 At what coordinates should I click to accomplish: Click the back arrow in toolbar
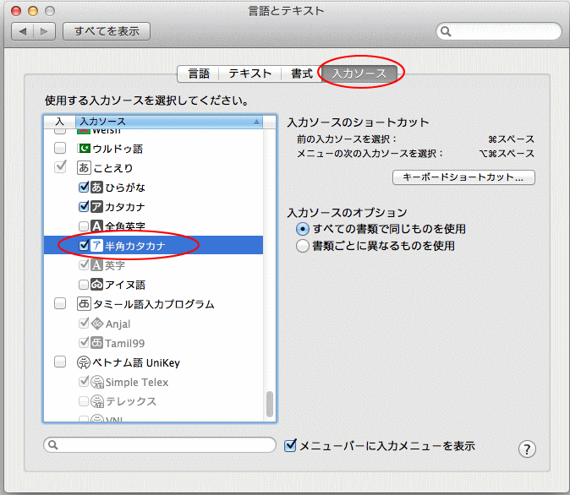tap(23, 31)
